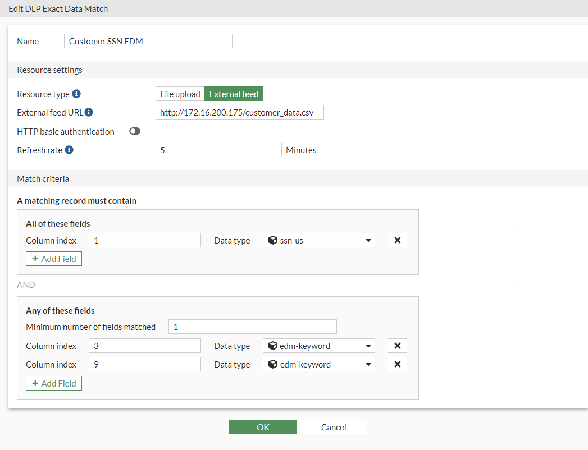Click the cube icon in column 9 data type

tap(273, 364)
